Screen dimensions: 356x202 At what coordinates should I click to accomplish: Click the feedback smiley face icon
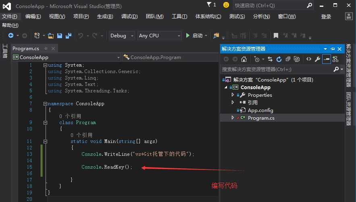226,5
